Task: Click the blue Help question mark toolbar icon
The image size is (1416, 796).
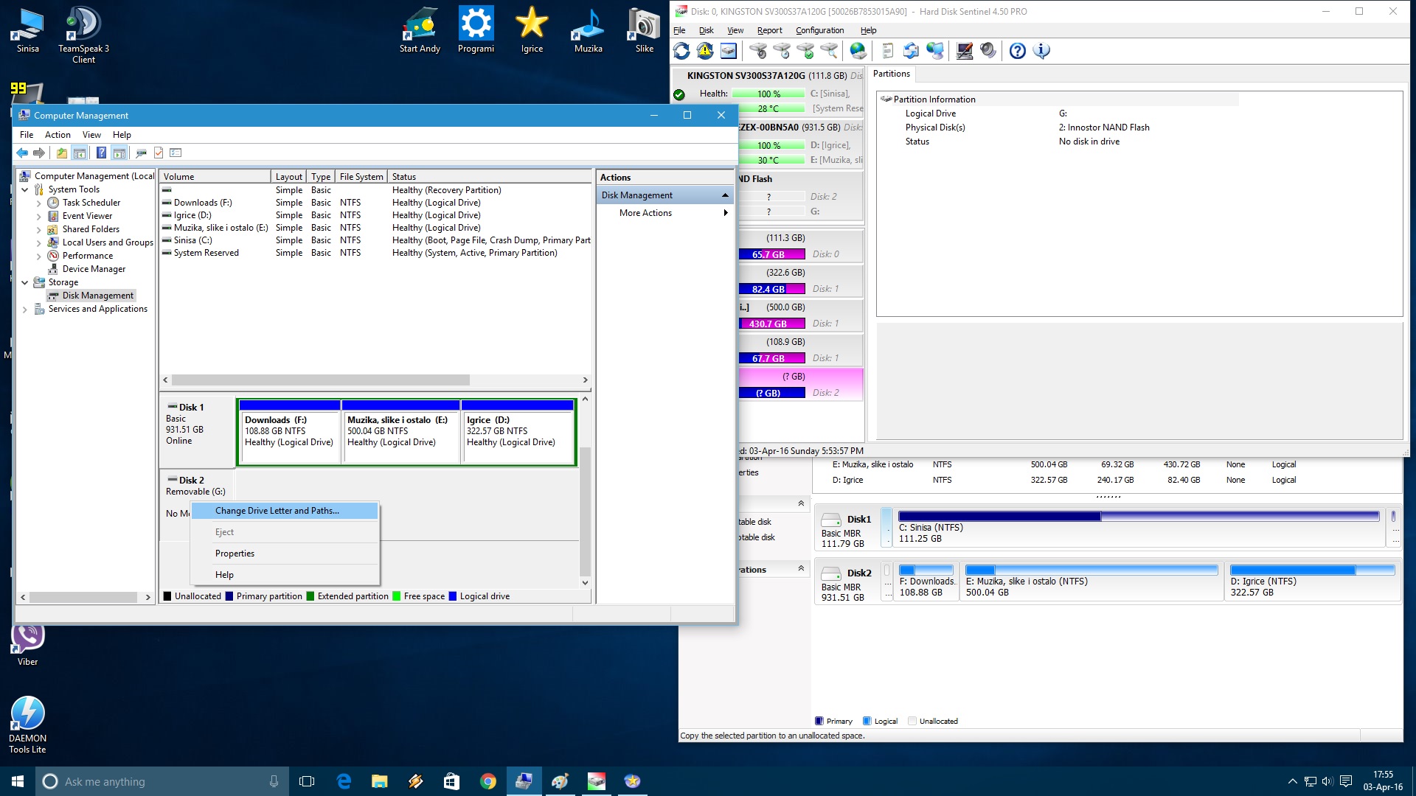Action: pyautogui.click(x=101, y=153)
